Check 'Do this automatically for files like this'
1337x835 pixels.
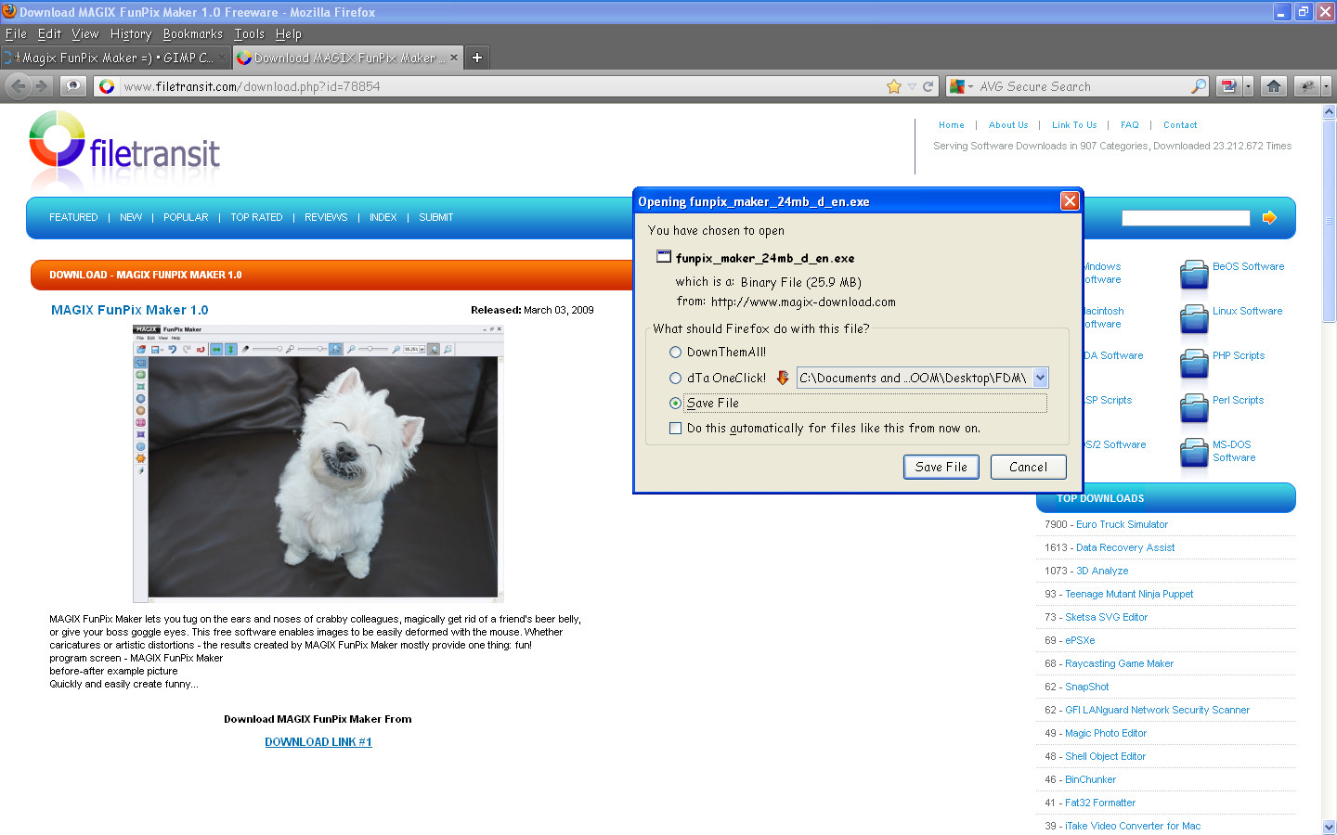point(675,428)
